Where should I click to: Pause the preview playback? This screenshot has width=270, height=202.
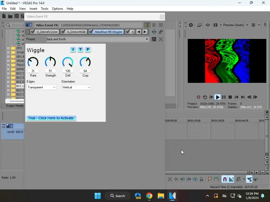224,97
